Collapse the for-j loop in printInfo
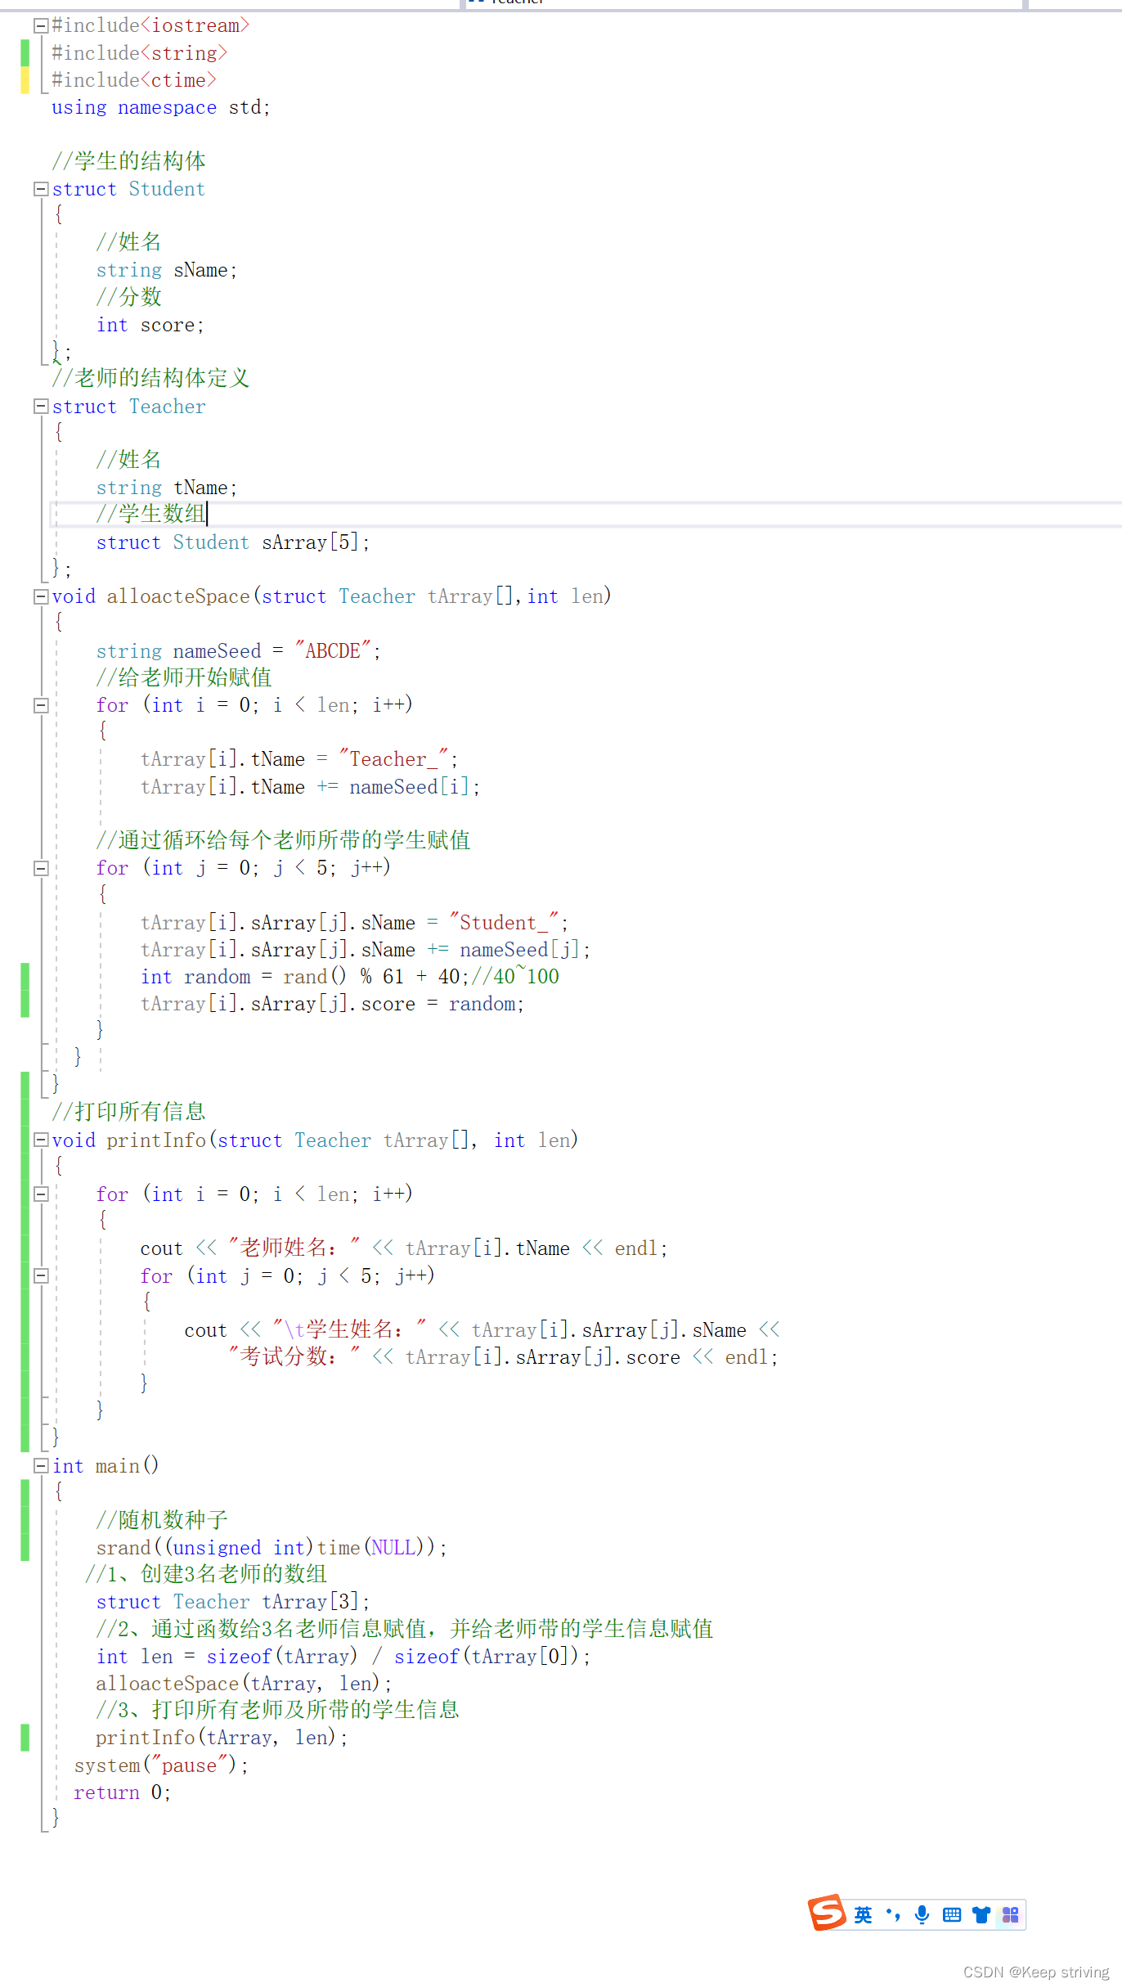Screen dimensions: 1122x1988 pyautogui.click(x=40, y=1275)
